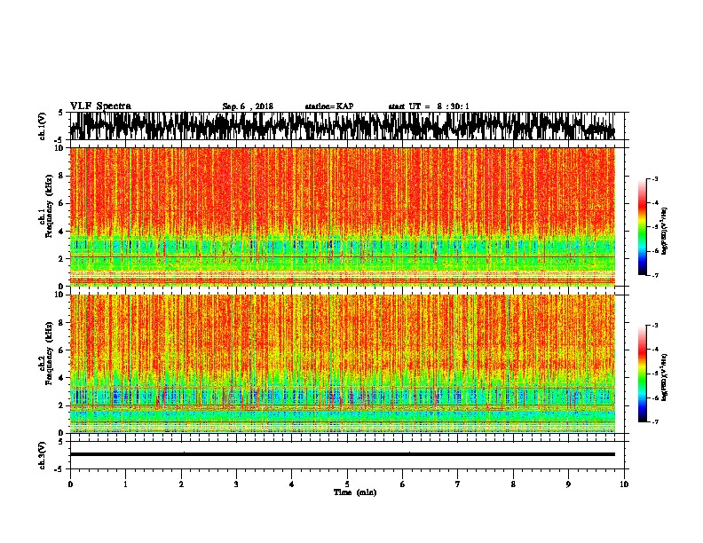
Task: Click the ch.1 voltage waveform panel
Action: point(346,126)
